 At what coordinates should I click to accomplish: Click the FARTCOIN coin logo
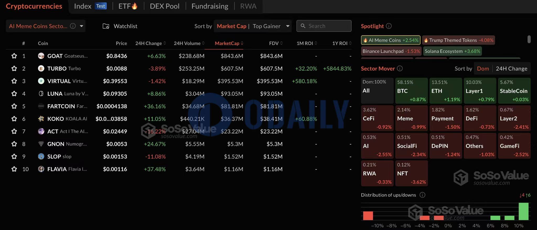tap(41, 106)
